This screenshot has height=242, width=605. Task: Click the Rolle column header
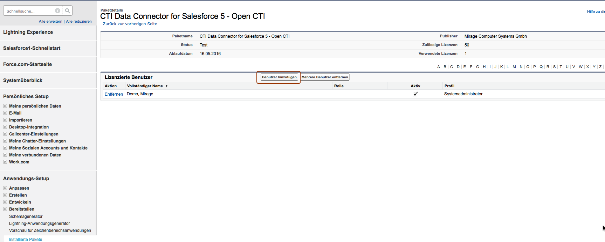(x=339, y=86)
